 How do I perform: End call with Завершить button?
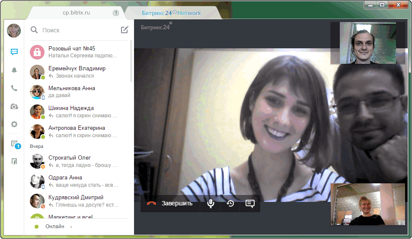pyautogui.click(x=170, y=203)
